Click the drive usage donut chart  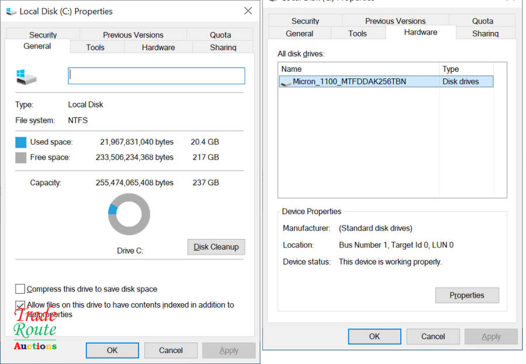click(x=129, y=214)
